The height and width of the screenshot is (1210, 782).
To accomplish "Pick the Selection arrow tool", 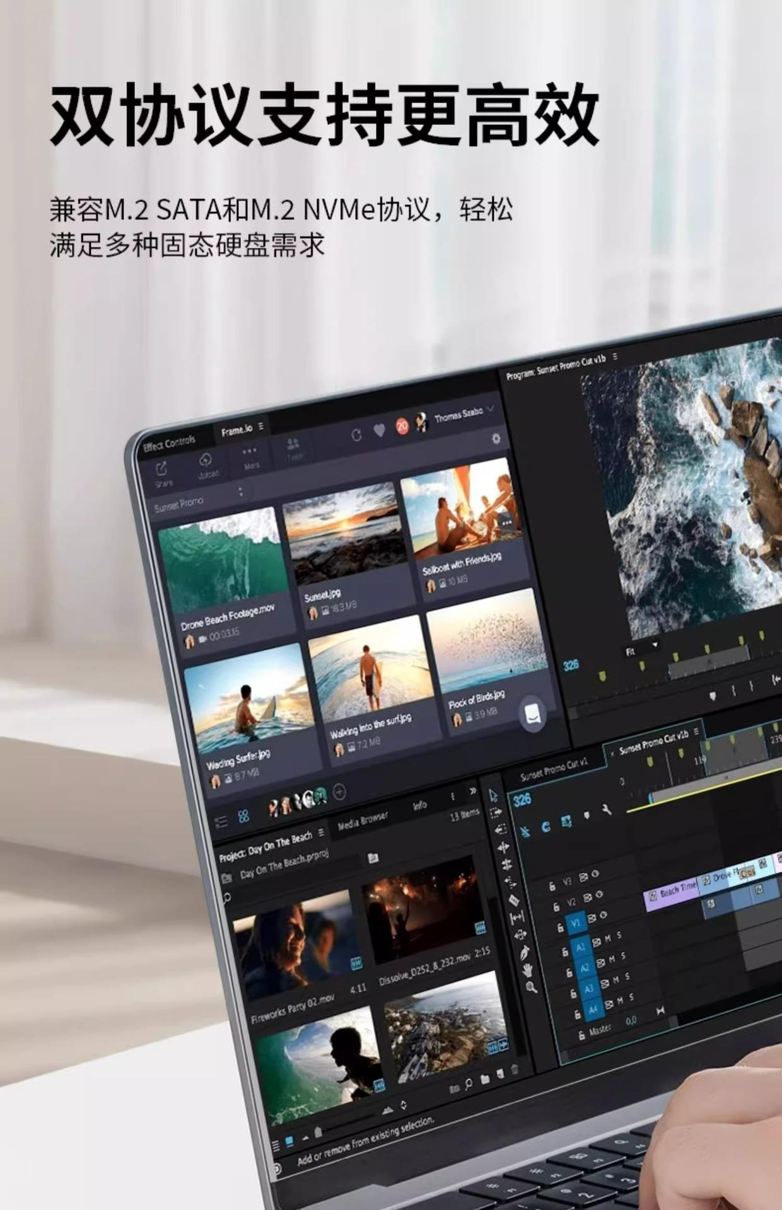I will [493, 795].
